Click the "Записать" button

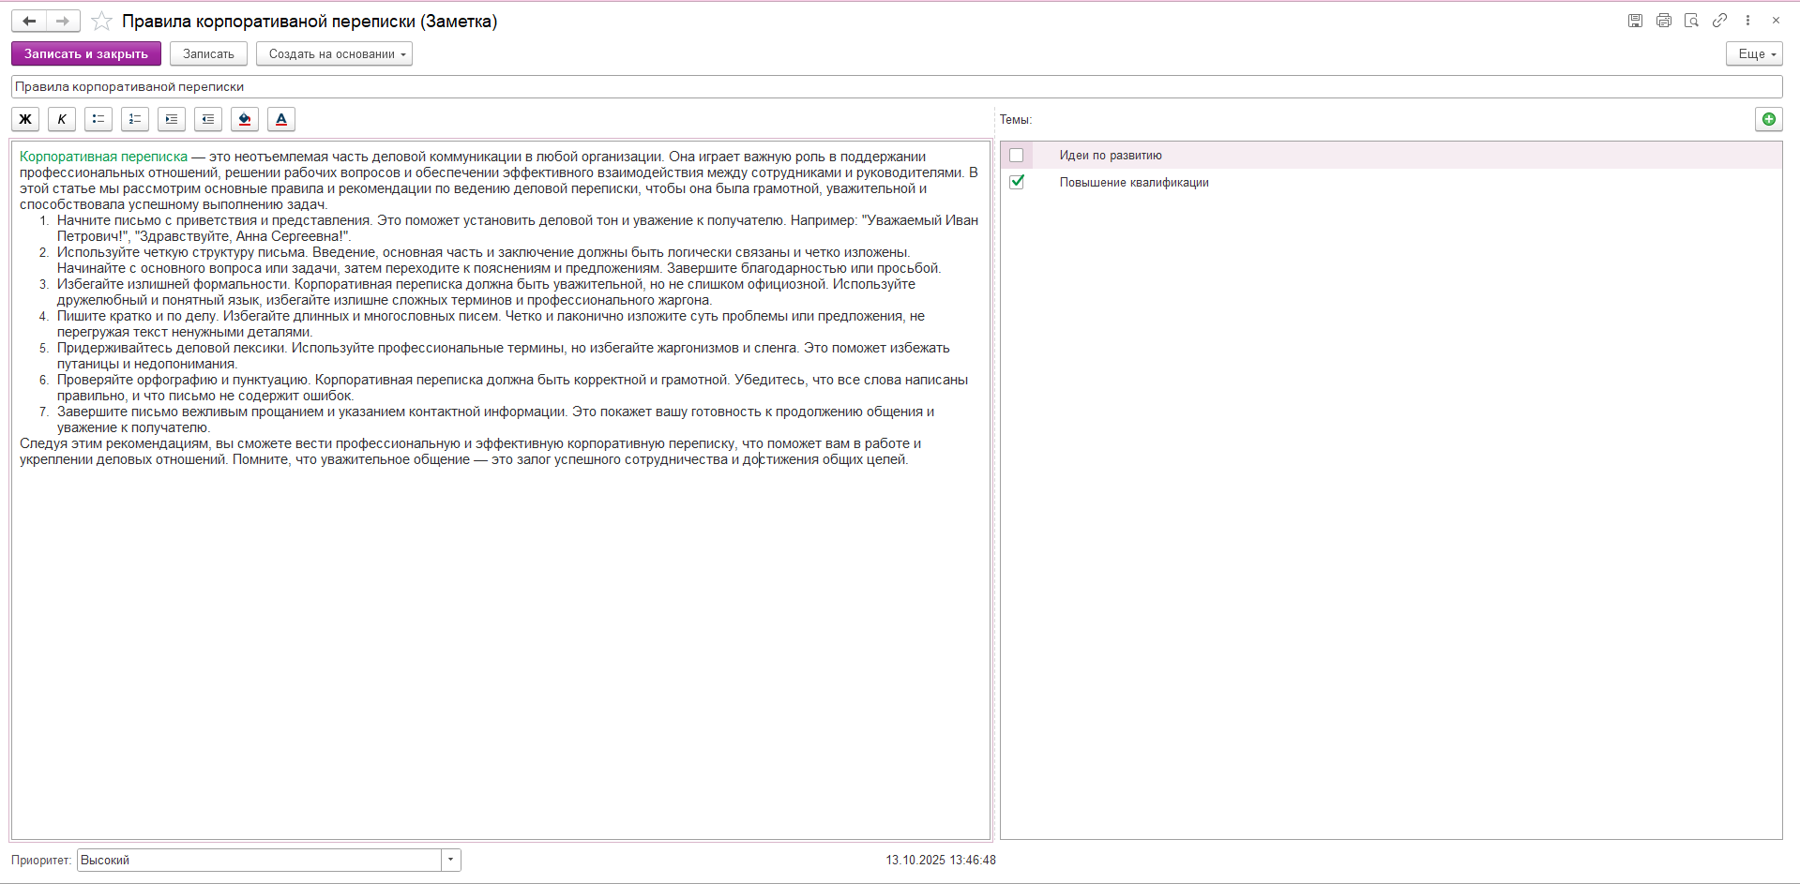click(208, 54)
